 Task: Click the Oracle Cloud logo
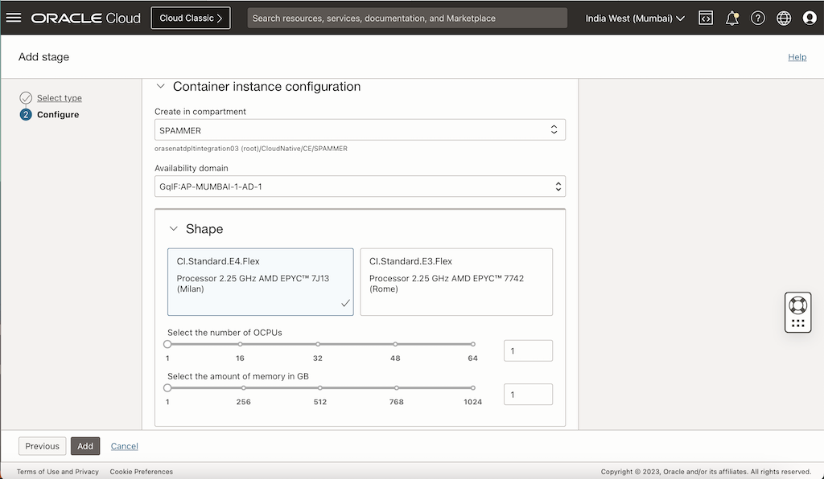click(84, 17)
